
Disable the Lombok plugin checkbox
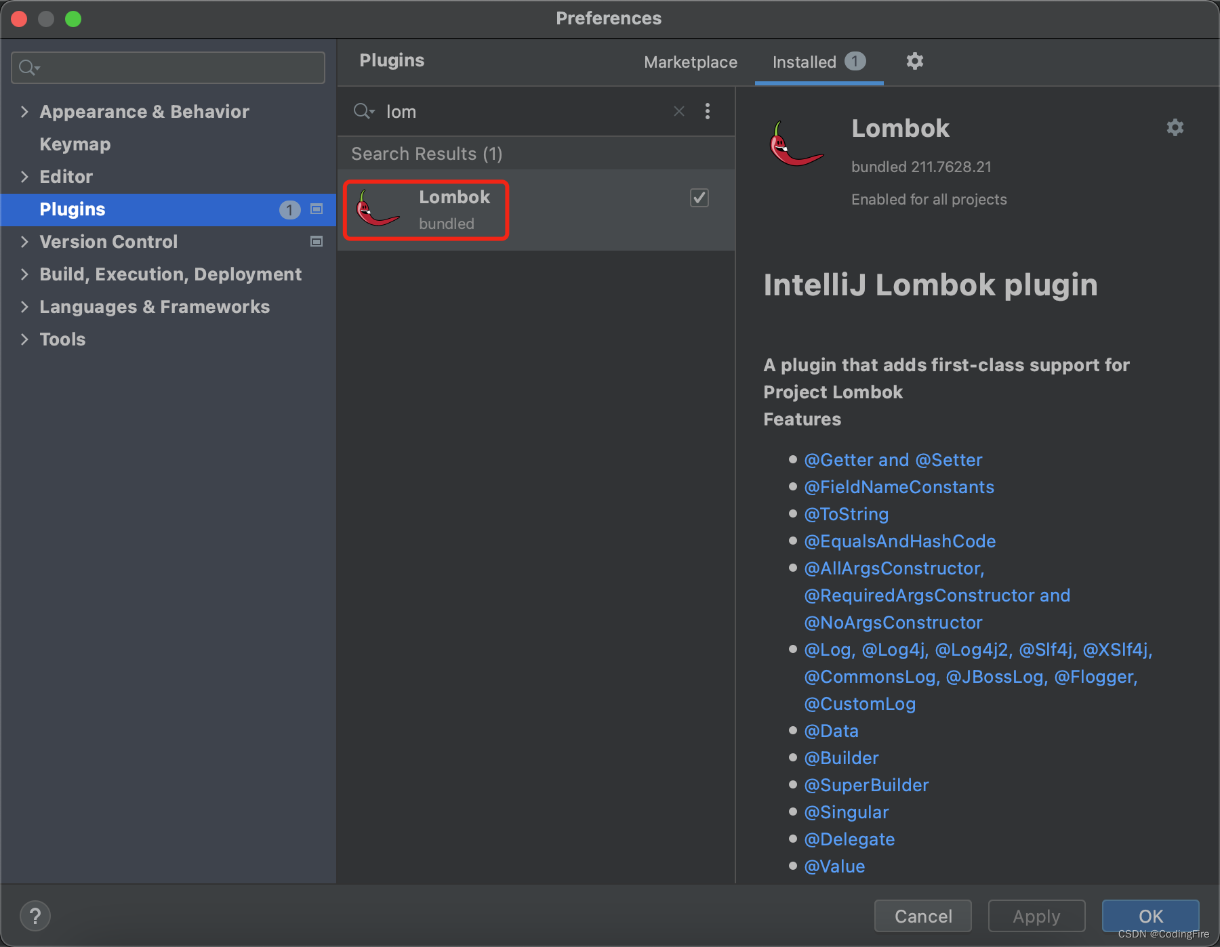(699, 198)
